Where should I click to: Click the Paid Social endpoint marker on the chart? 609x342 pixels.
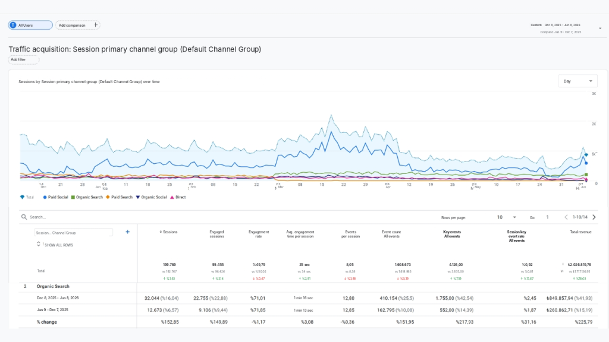pyautogui.click(x=586, y=163)
